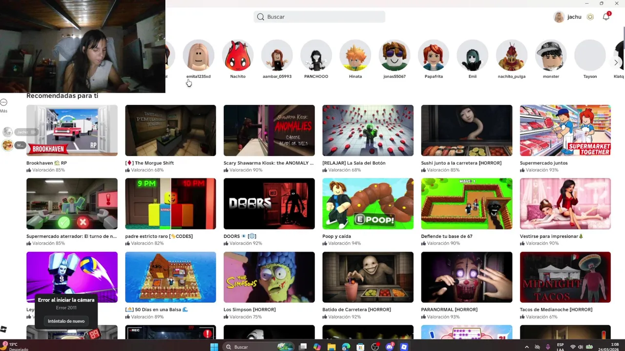Image resolution: width=625 pixels, height=351 pixels.
Task: Open Sushi junto a la carretera thumbnail
Action: click(x=467, y=131)
